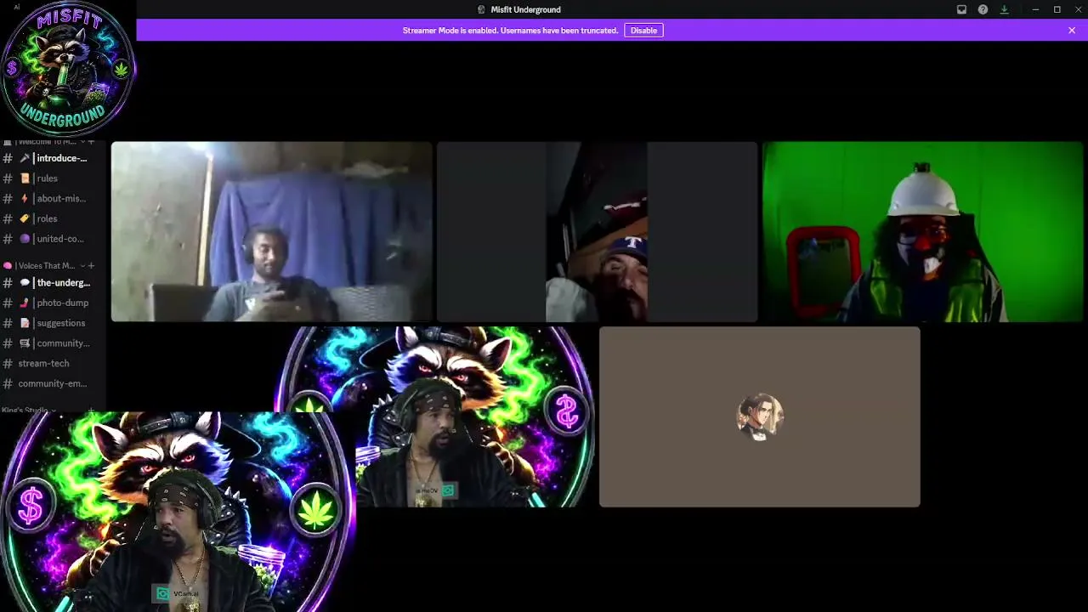Minimize the Discord window
Screen dimensions: 1088x612
pos(1035,9)
